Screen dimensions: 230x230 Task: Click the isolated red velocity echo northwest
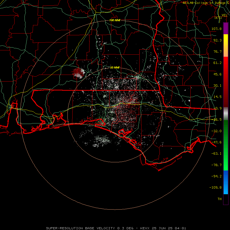(78, 73)
